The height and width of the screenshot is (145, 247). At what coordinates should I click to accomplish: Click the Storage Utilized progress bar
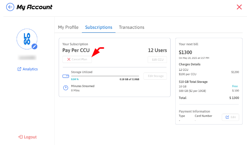pyautogui.click(x=105, y=76)
